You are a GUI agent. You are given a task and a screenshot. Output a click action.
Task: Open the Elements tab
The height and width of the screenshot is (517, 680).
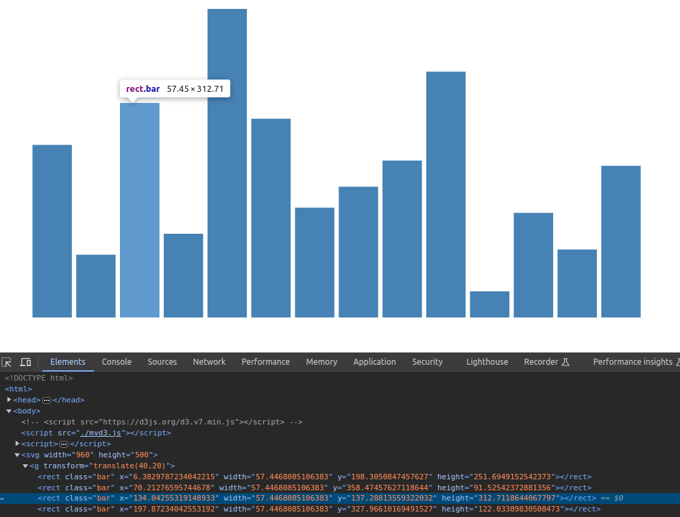(x=68, y=362)
